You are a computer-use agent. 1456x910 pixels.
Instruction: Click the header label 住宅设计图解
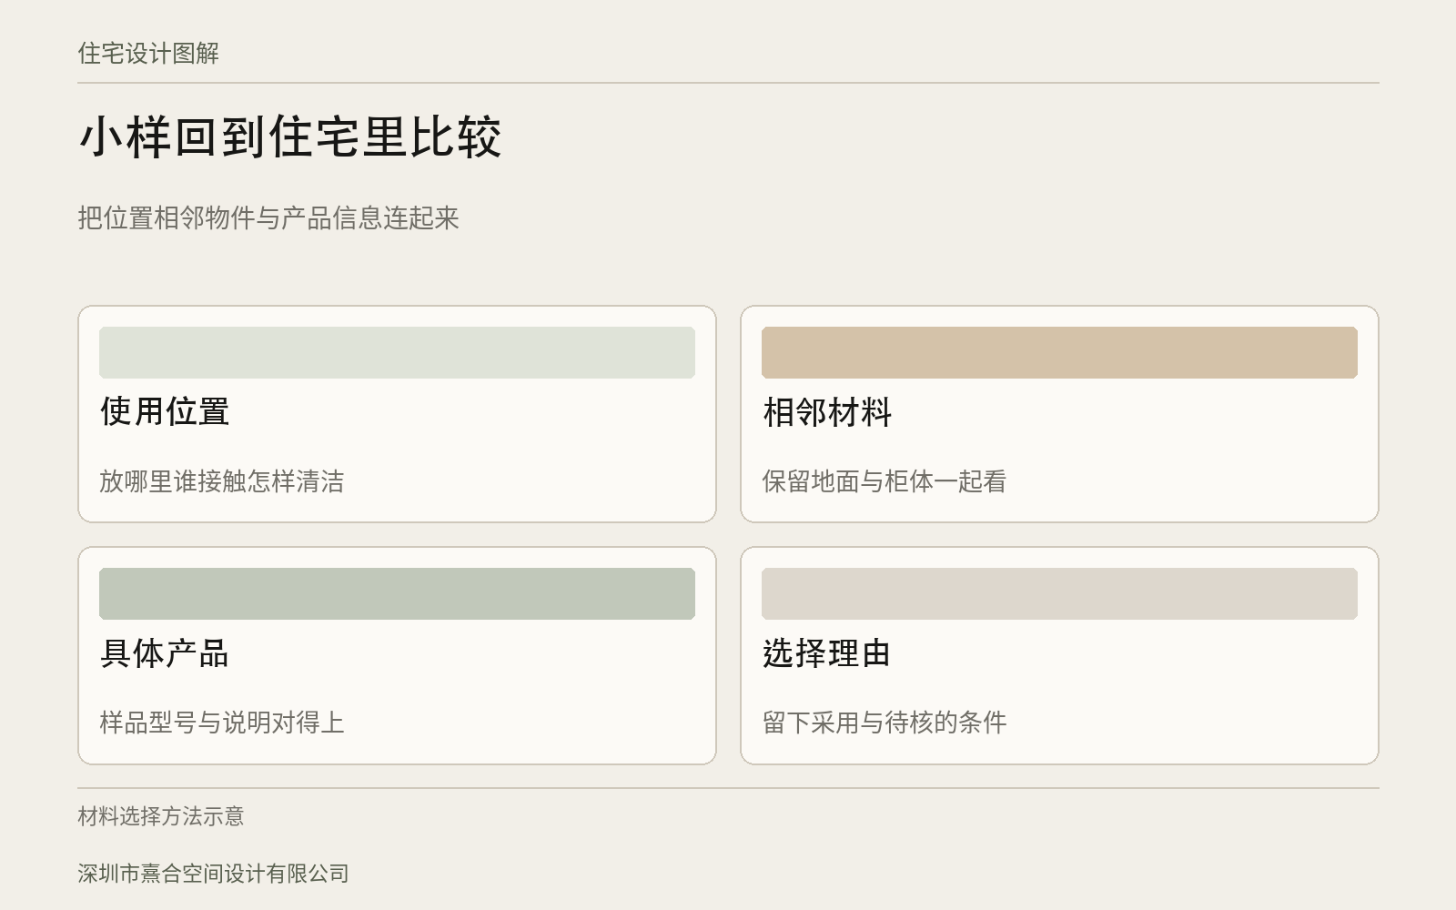coord(148,54)
